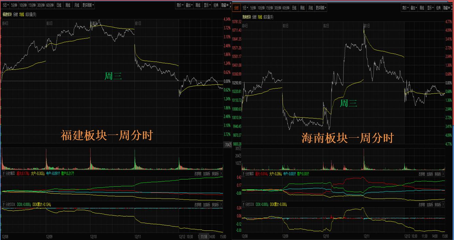The width and height of the screenshot is (454, 240).
Task: Activate the 分时 tab in Hainan chart
Action: 237,8
